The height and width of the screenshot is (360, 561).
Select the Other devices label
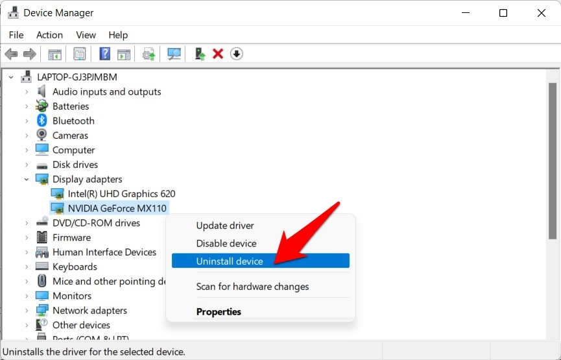coord(81,325)
